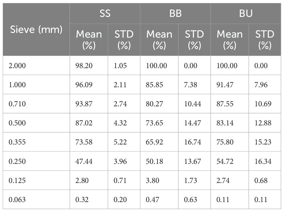Select the BB group header cell

coord(175,14)
